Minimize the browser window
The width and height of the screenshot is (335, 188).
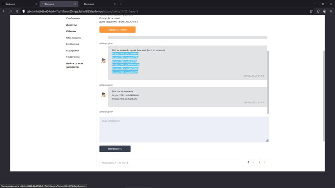coord(315,4)
